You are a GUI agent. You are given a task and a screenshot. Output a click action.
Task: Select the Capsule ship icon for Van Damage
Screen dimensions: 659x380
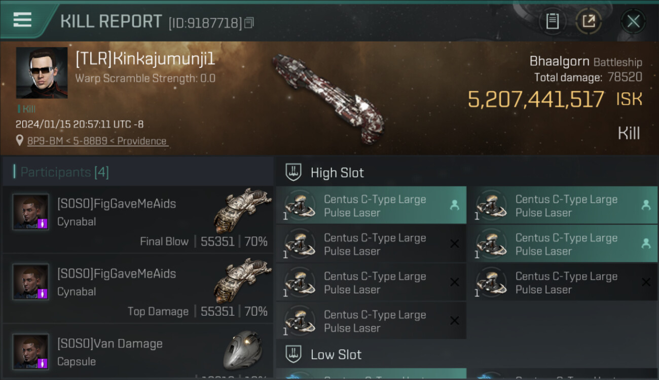(242, 350)
